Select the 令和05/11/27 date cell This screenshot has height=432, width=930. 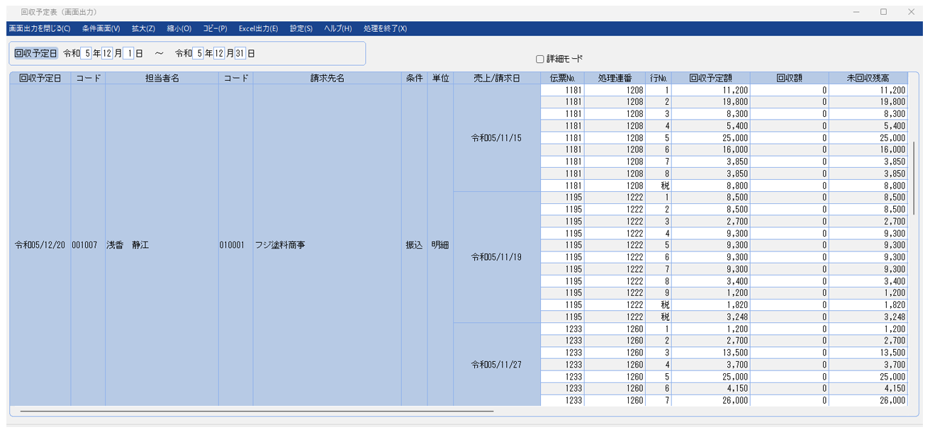click(x=496, y=365)
